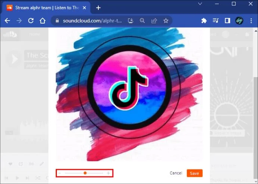
Task: Click the install app icon in address bar
Action: [130, 21]
